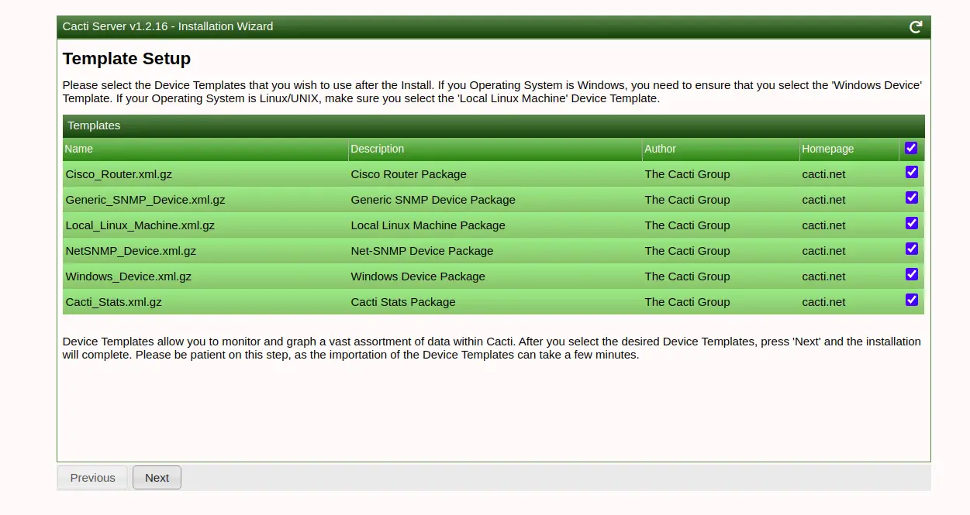Image resolution: width=970 pixels, height=515 pixels.
Task: Click cacti.net in the Windows_Device row
Action: coord(823,276)
